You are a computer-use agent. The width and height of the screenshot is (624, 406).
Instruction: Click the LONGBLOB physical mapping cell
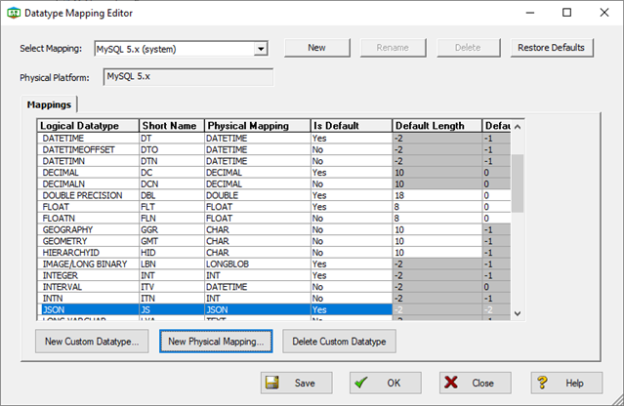257,264
